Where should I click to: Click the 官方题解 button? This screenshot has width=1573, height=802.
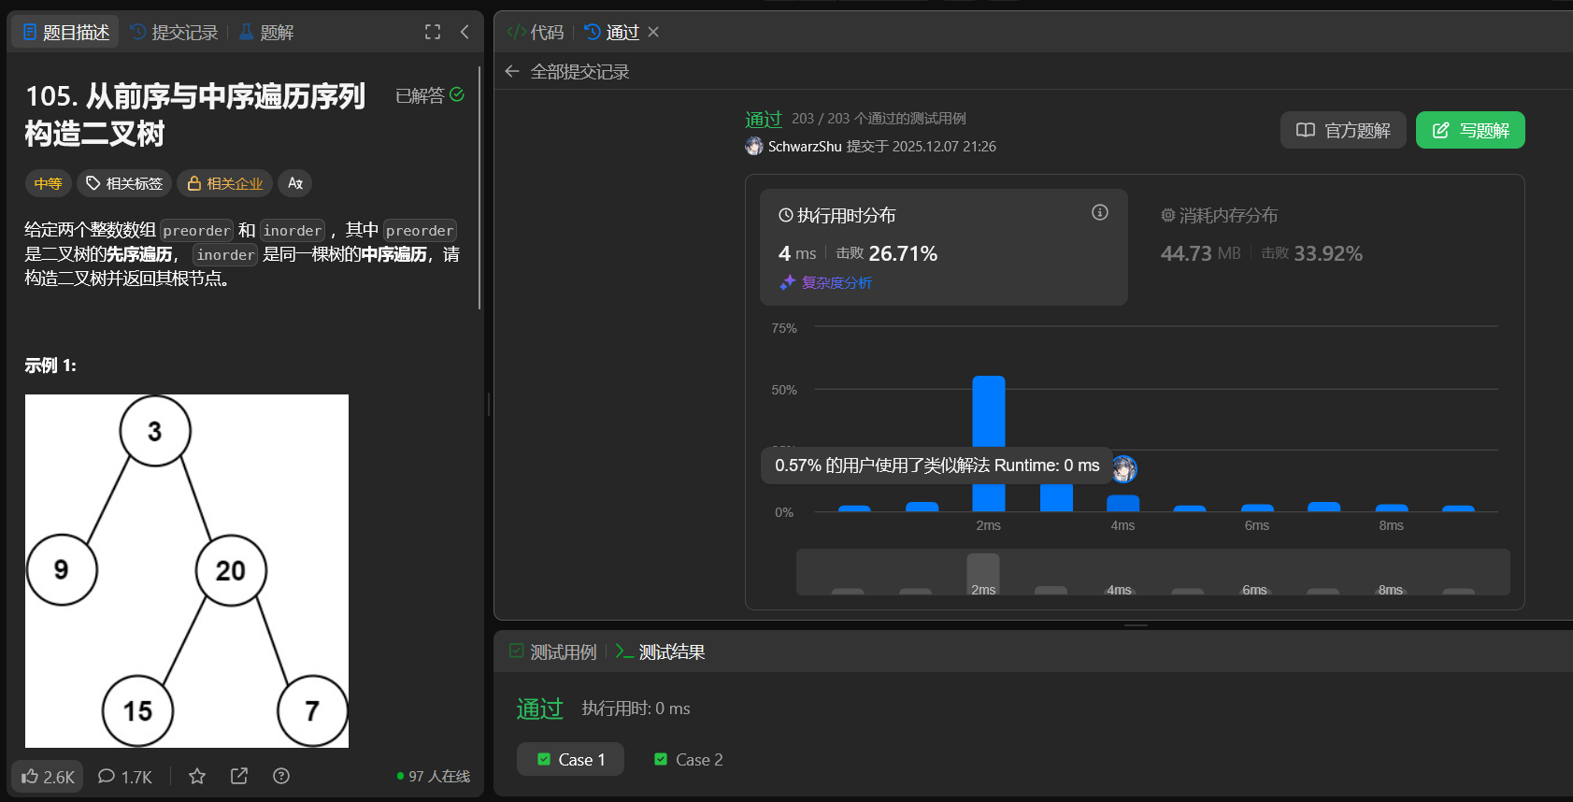(1343, 131)
